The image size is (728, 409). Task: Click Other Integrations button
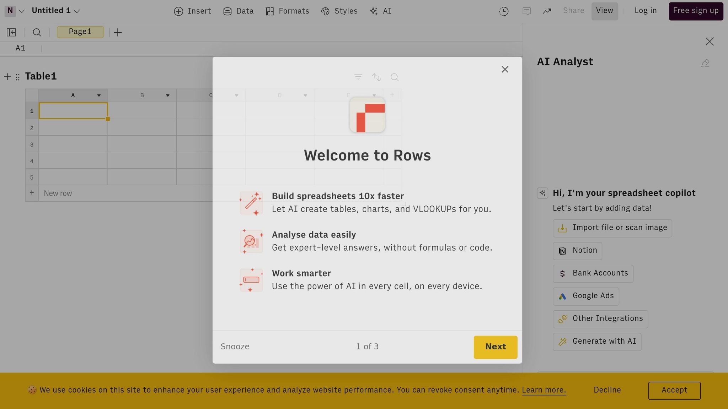click(x=600, y=319)
